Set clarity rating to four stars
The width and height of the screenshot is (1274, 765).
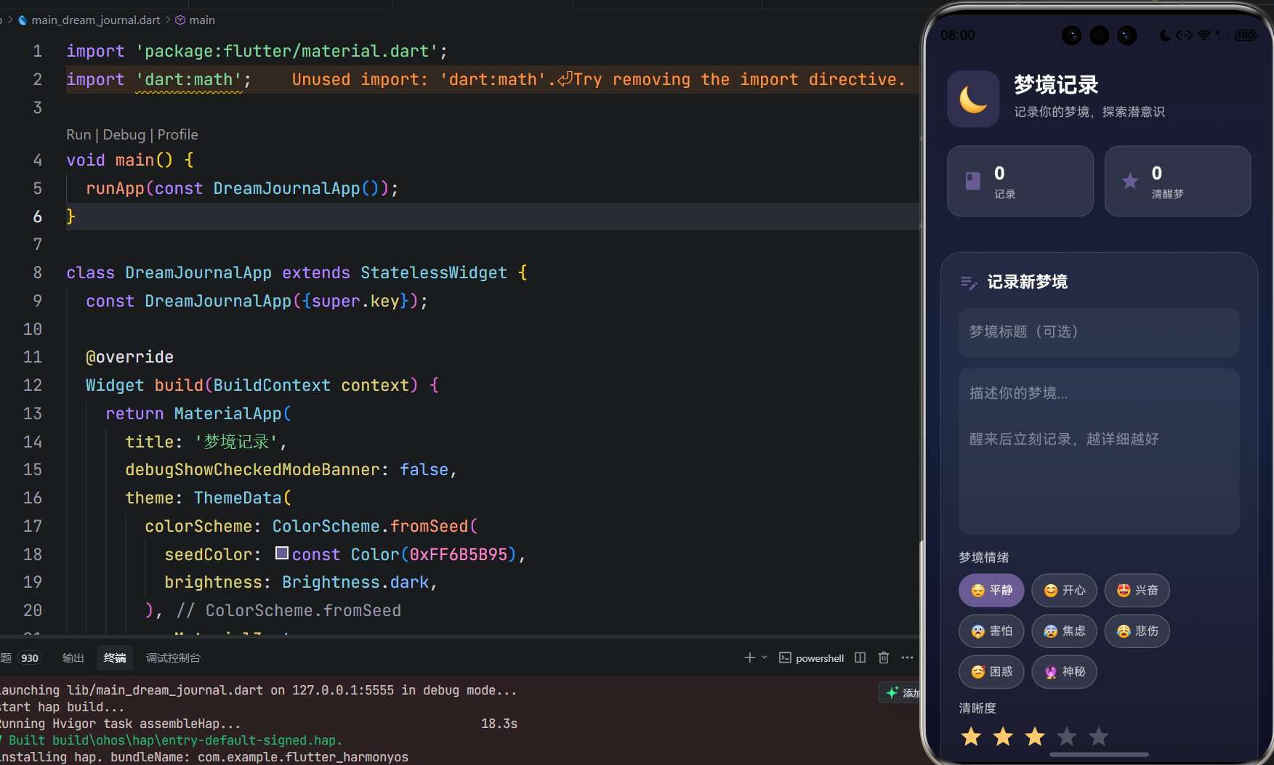[x=1067, y=737]
